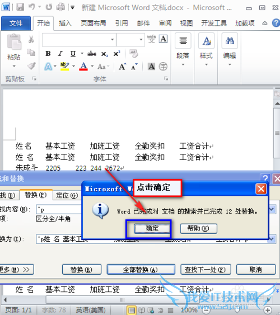Click in the Find what ^p field
Viewport: 280px width, 315px height.
(x=59, y=209)
